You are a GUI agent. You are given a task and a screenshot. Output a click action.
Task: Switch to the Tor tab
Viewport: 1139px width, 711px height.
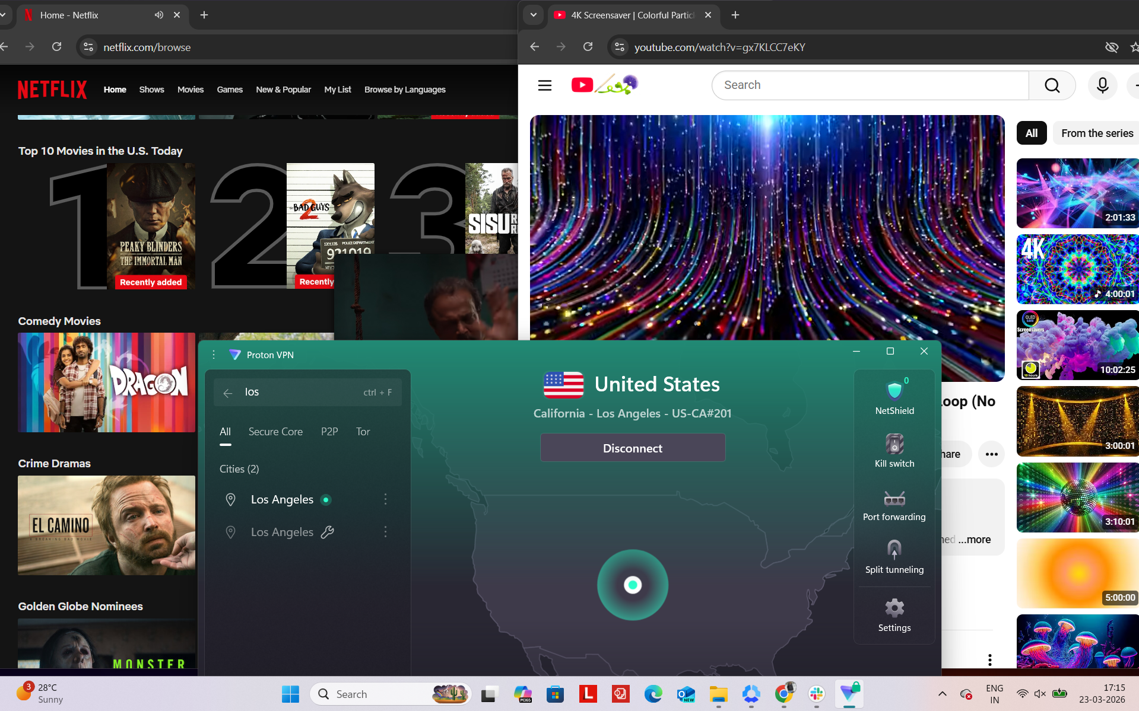[363, 432]
